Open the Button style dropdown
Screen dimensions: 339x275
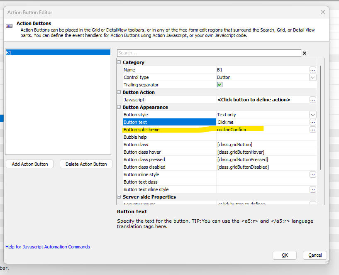click(312, 115)
